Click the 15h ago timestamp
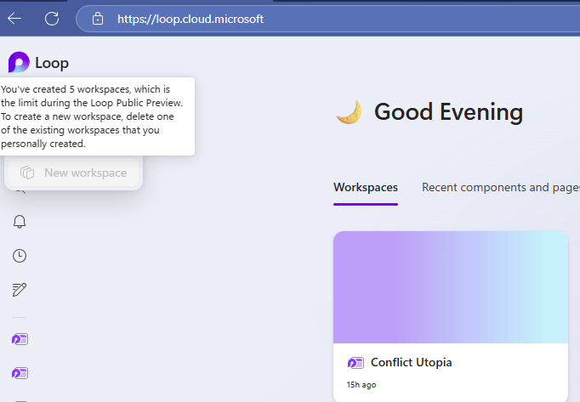Image resolution: width=580 pixels, height=402 pixels. 361,385
